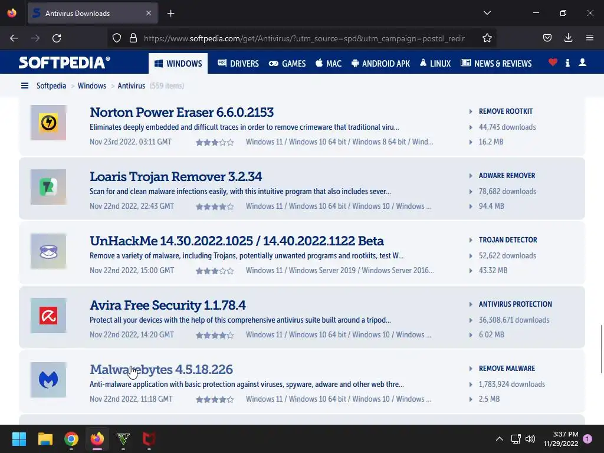
Task: Click the ADWARE REMOVER tag
Action: click(x=507, y=176)
